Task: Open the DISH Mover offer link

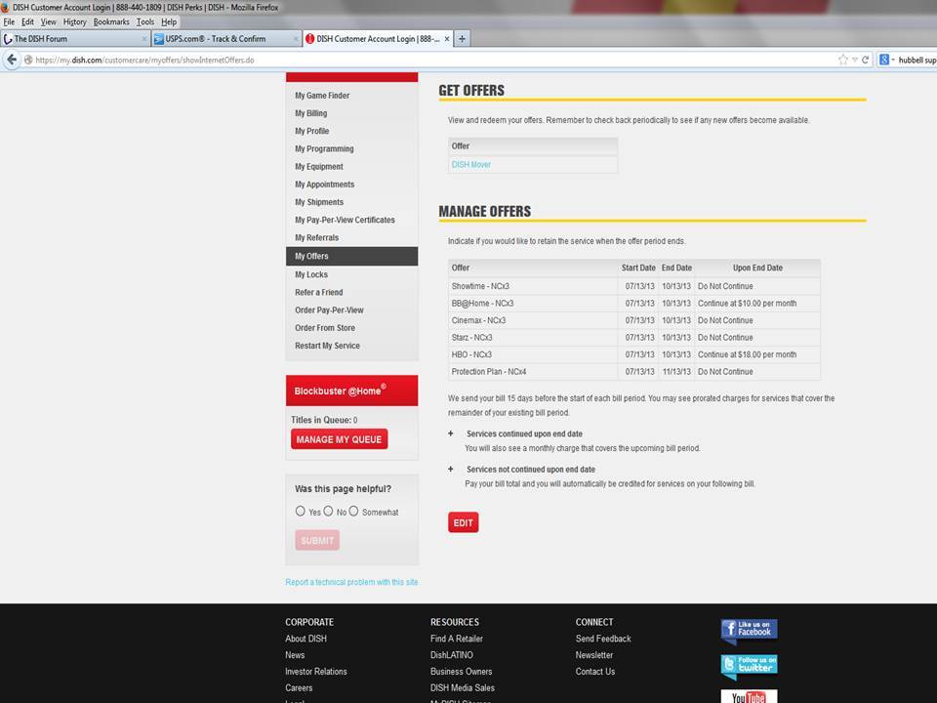Action: coord(470,165)
